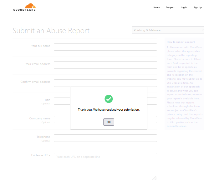Click the 'Submit an Abuse Report' heading

click(x=51, y=31)
